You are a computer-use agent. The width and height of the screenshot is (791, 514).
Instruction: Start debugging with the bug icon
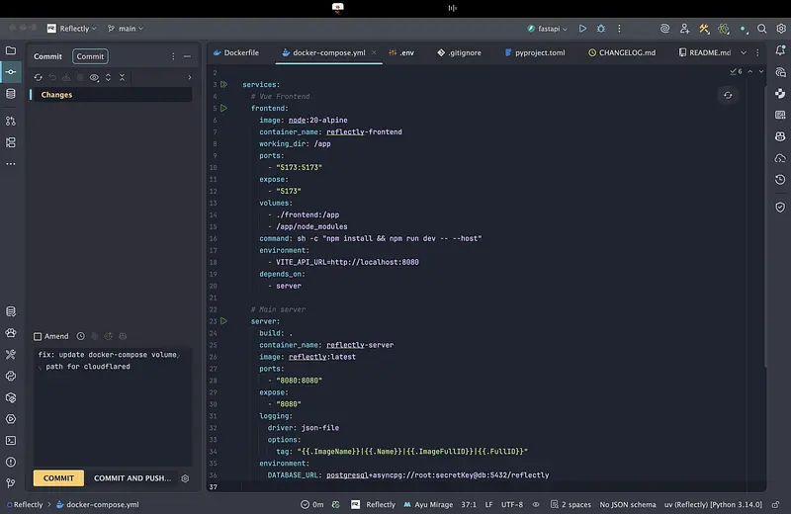click(x=600, y=29)
